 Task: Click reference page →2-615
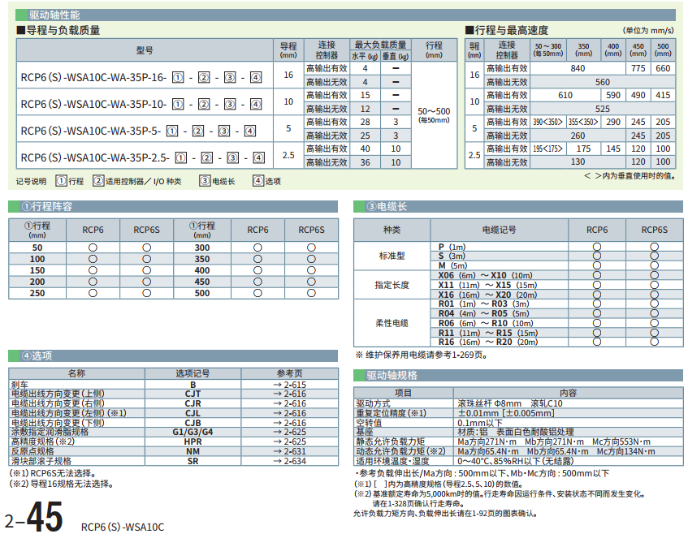pos(290,385)
